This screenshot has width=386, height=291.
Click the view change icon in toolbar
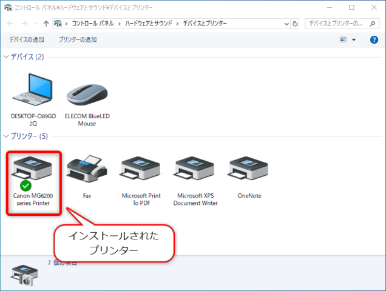click(343, 39)
